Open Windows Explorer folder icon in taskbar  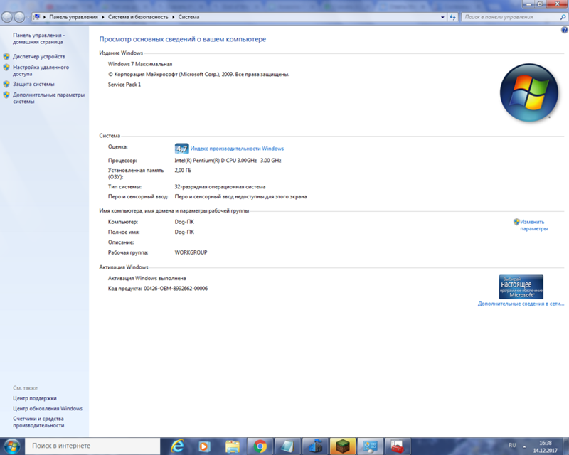point(233,446)
